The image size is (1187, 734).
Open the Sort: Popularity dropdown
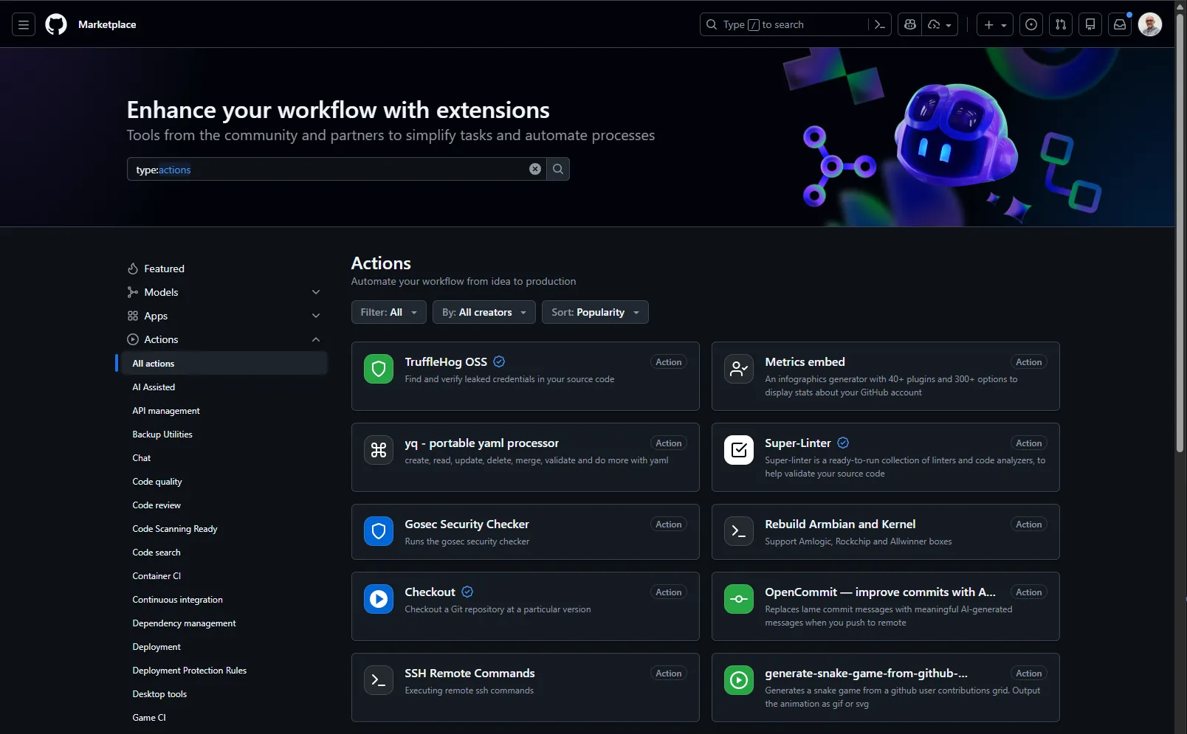[x=595, y=312]
